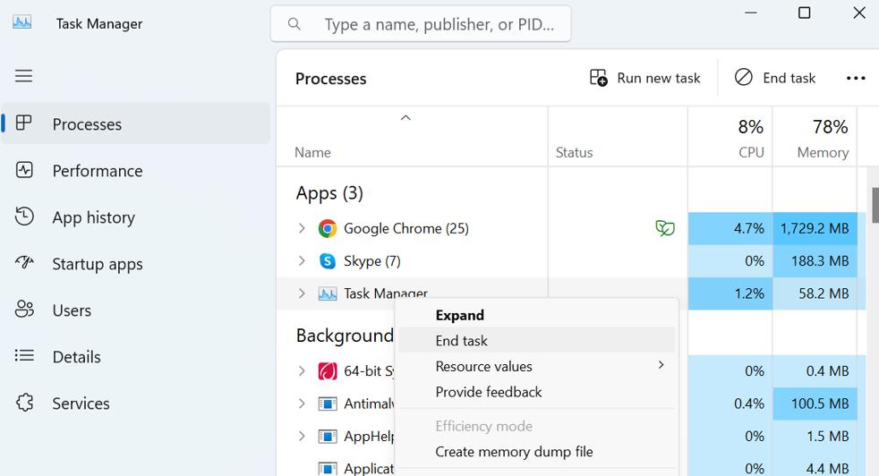The height and width of the screenshot is (476, 879).
Task: Sort by the Name column header
Action: point(412,136)
